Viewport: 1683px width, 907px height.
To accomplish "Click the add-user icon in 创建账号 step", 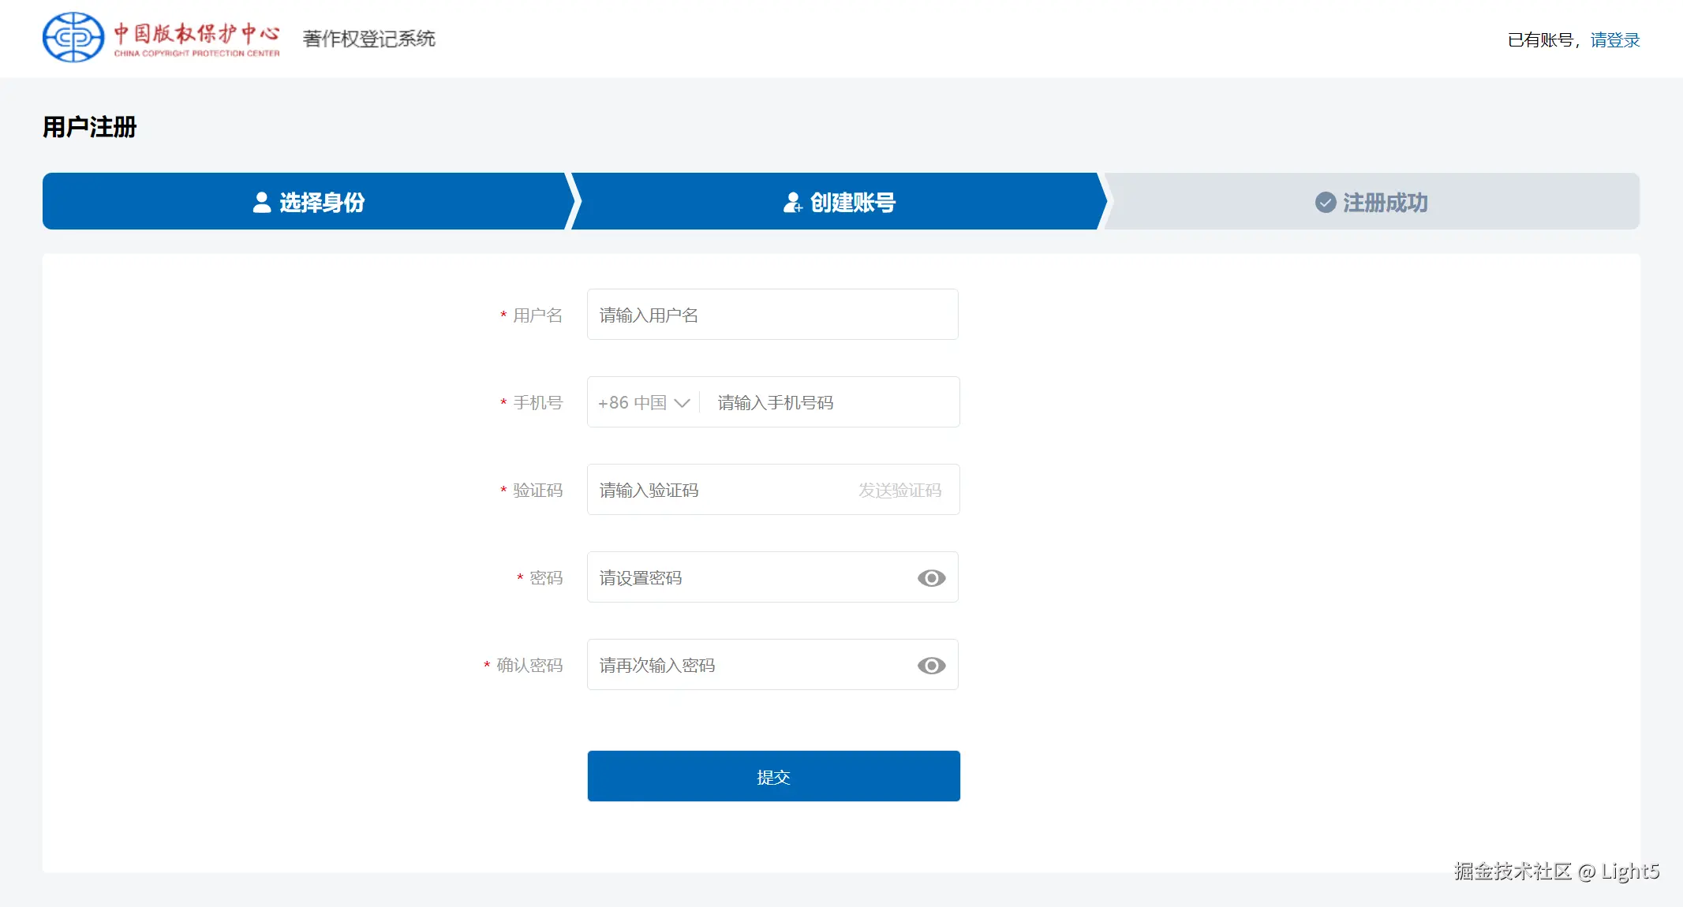I will point(792,203).
